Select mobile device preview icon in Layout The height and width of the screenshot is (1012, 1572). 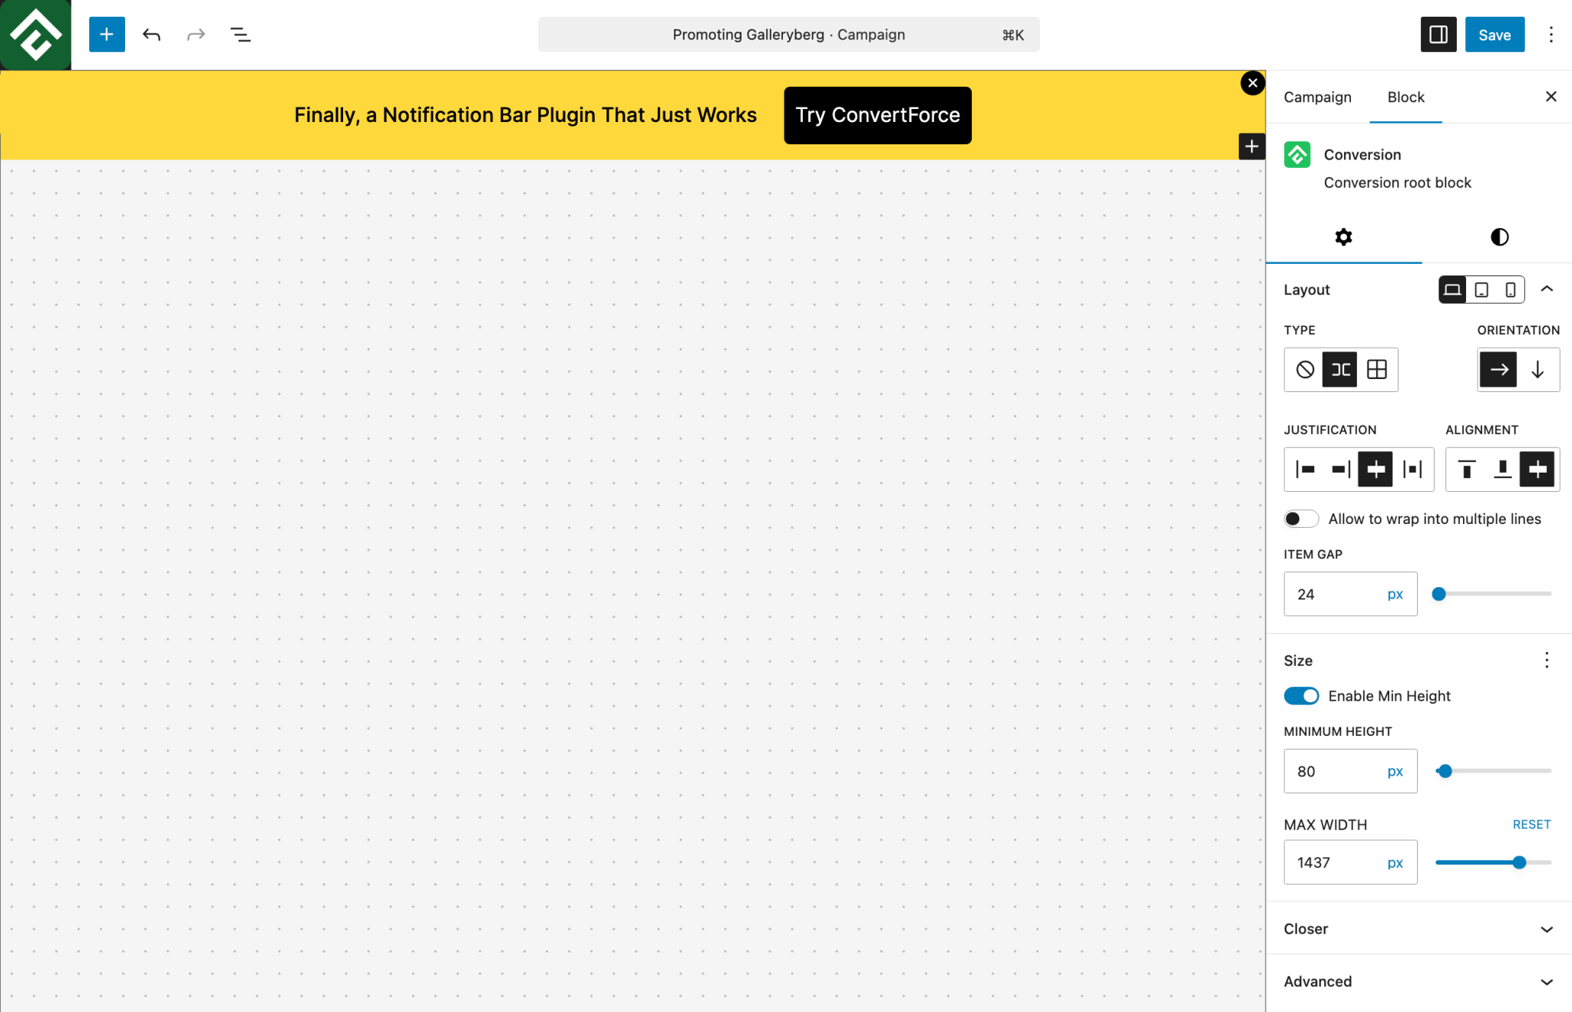1510,290
